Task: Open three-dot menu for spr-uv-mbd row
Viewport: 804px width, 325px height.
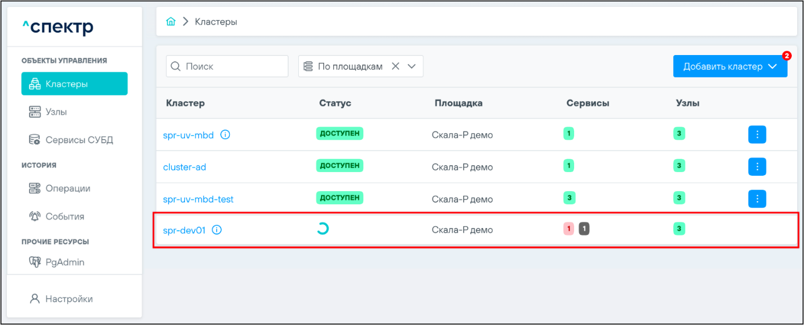Action: point(757,134)
